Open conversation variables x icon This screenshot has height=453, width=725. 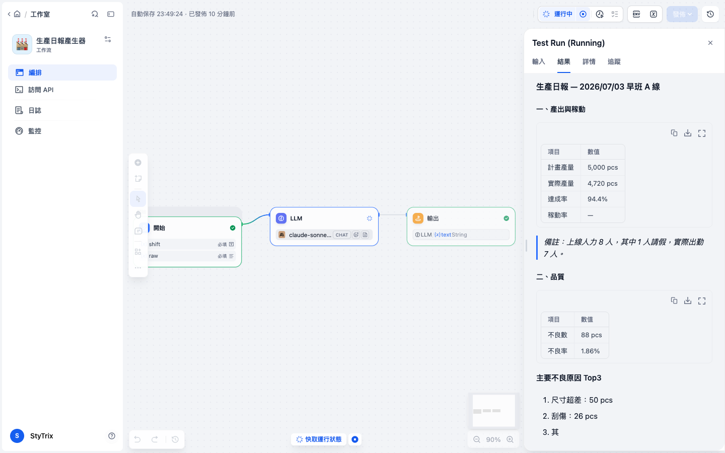(654, 14)
